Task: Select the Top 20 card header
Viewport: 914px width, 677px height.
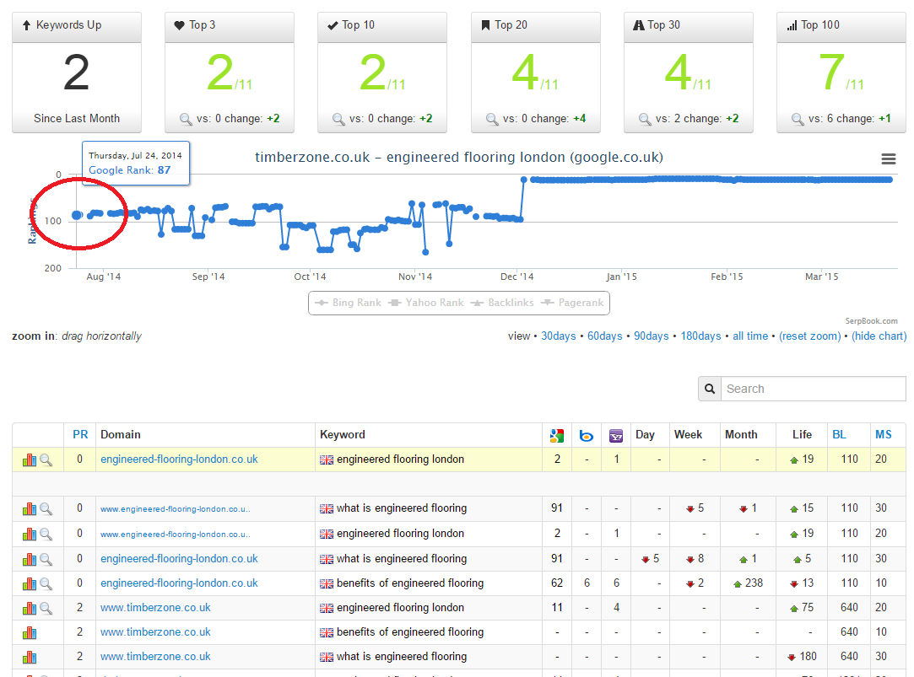Action: pyautogui.click(x=536, y=27)
